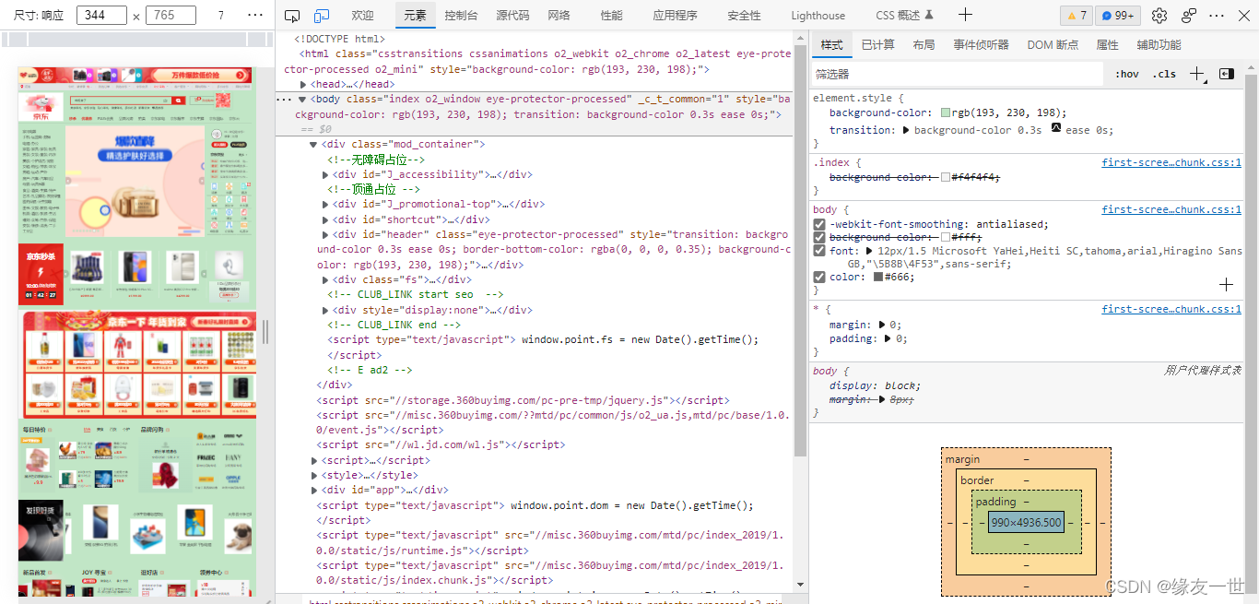Expand the header div node

tap(325, 234)
